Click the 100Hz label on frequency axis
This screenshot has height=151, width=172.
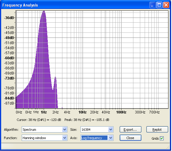(121, 112)
